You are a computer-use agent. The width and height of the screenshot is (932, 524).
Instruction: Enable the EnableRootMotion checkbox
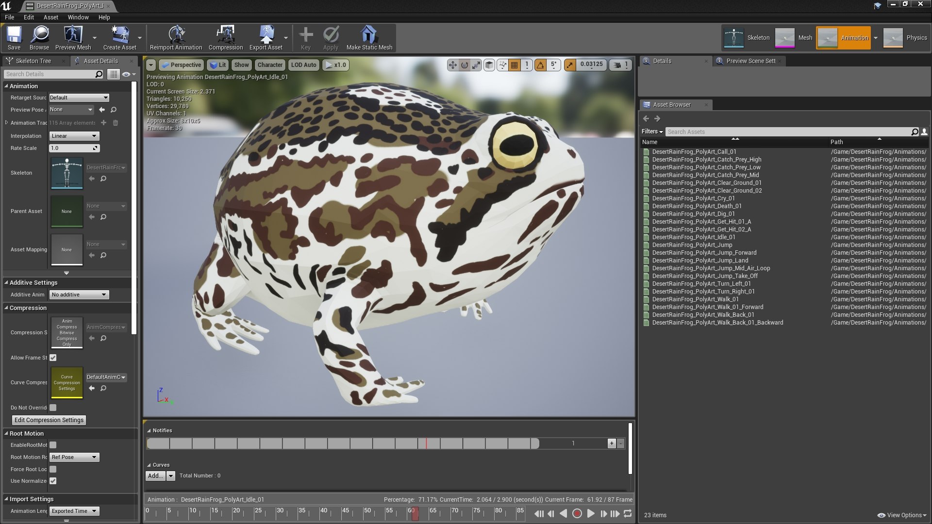click(x=53, y=445)
